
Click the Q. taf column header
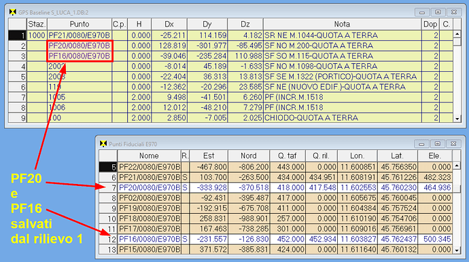pyautogui.click(x=287, y=155)
